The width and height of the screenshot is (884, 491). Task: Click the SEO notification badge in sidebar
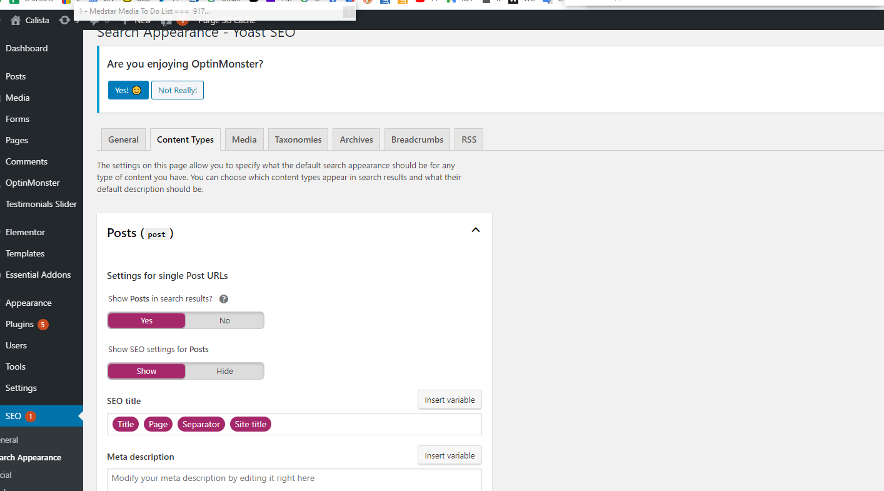tap(31, 416)
